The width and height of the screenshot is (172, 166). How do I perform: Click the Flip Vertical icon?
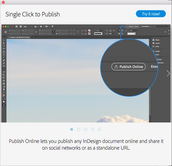tap(74, 34)
